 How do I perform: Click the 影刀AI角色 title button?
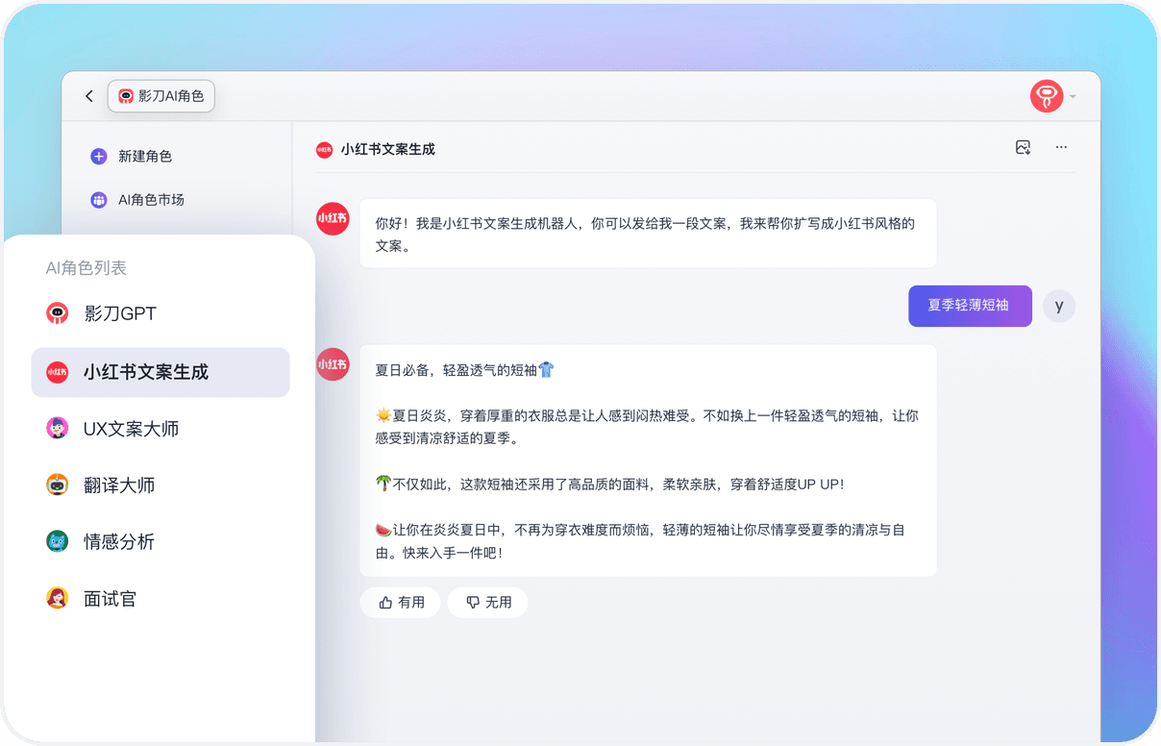tap(161, 96)
